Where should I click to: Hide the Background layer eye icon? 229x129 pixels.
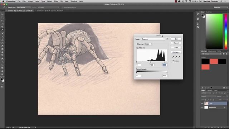(202, 107)
